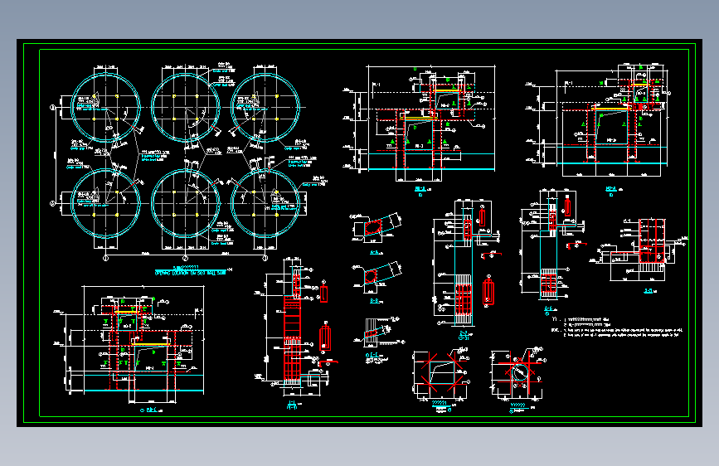
Task: Select the bottom-middle circular tank in the plan
Action: pos(185,203)
